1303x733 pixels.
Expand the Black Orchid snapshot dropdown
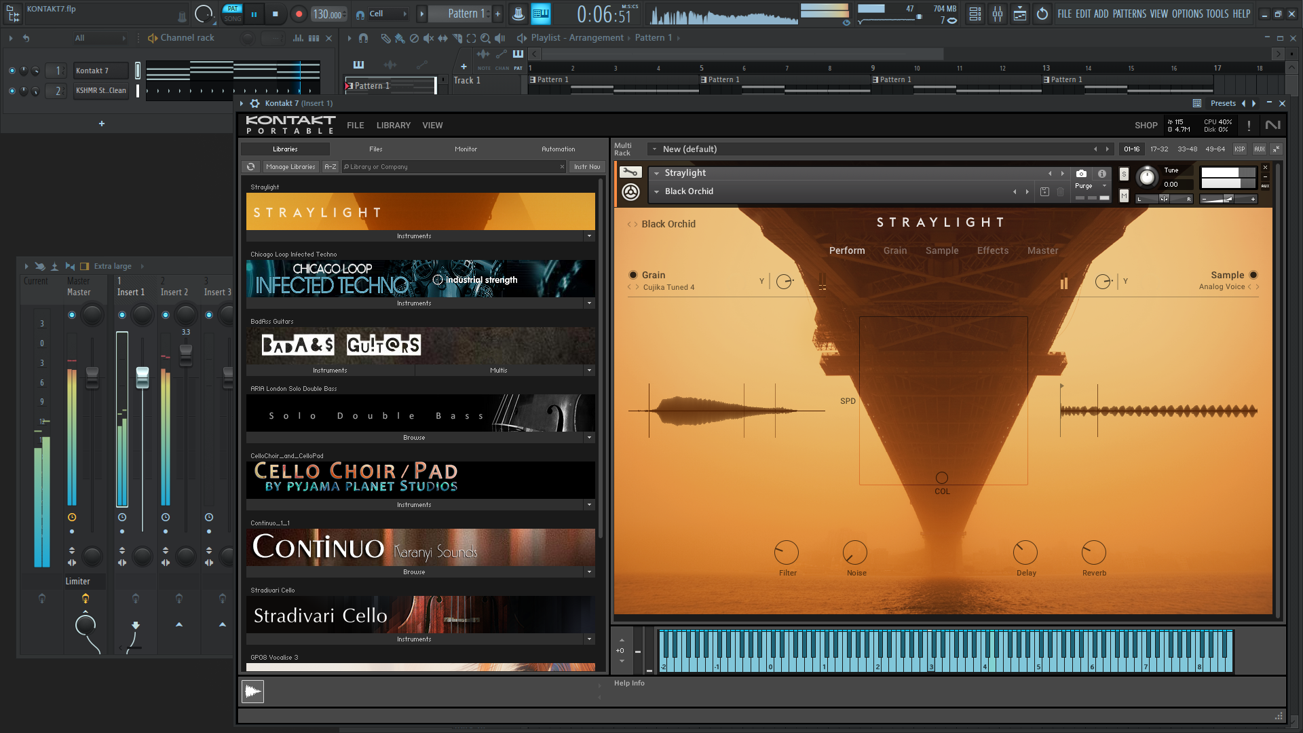tap(657, 192)
